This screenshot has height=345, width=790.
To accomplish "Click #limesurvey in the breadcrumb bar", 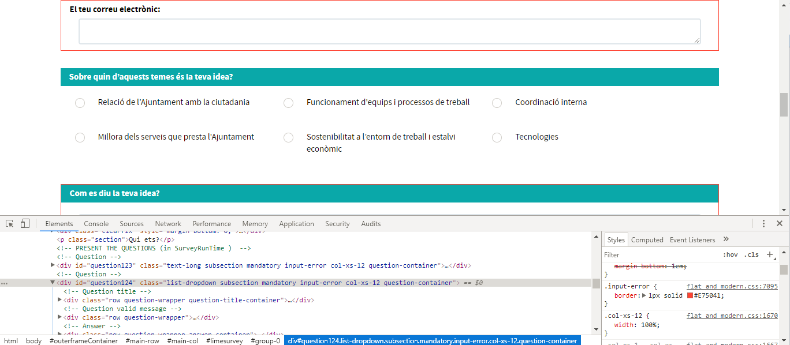I will point(224,341).
